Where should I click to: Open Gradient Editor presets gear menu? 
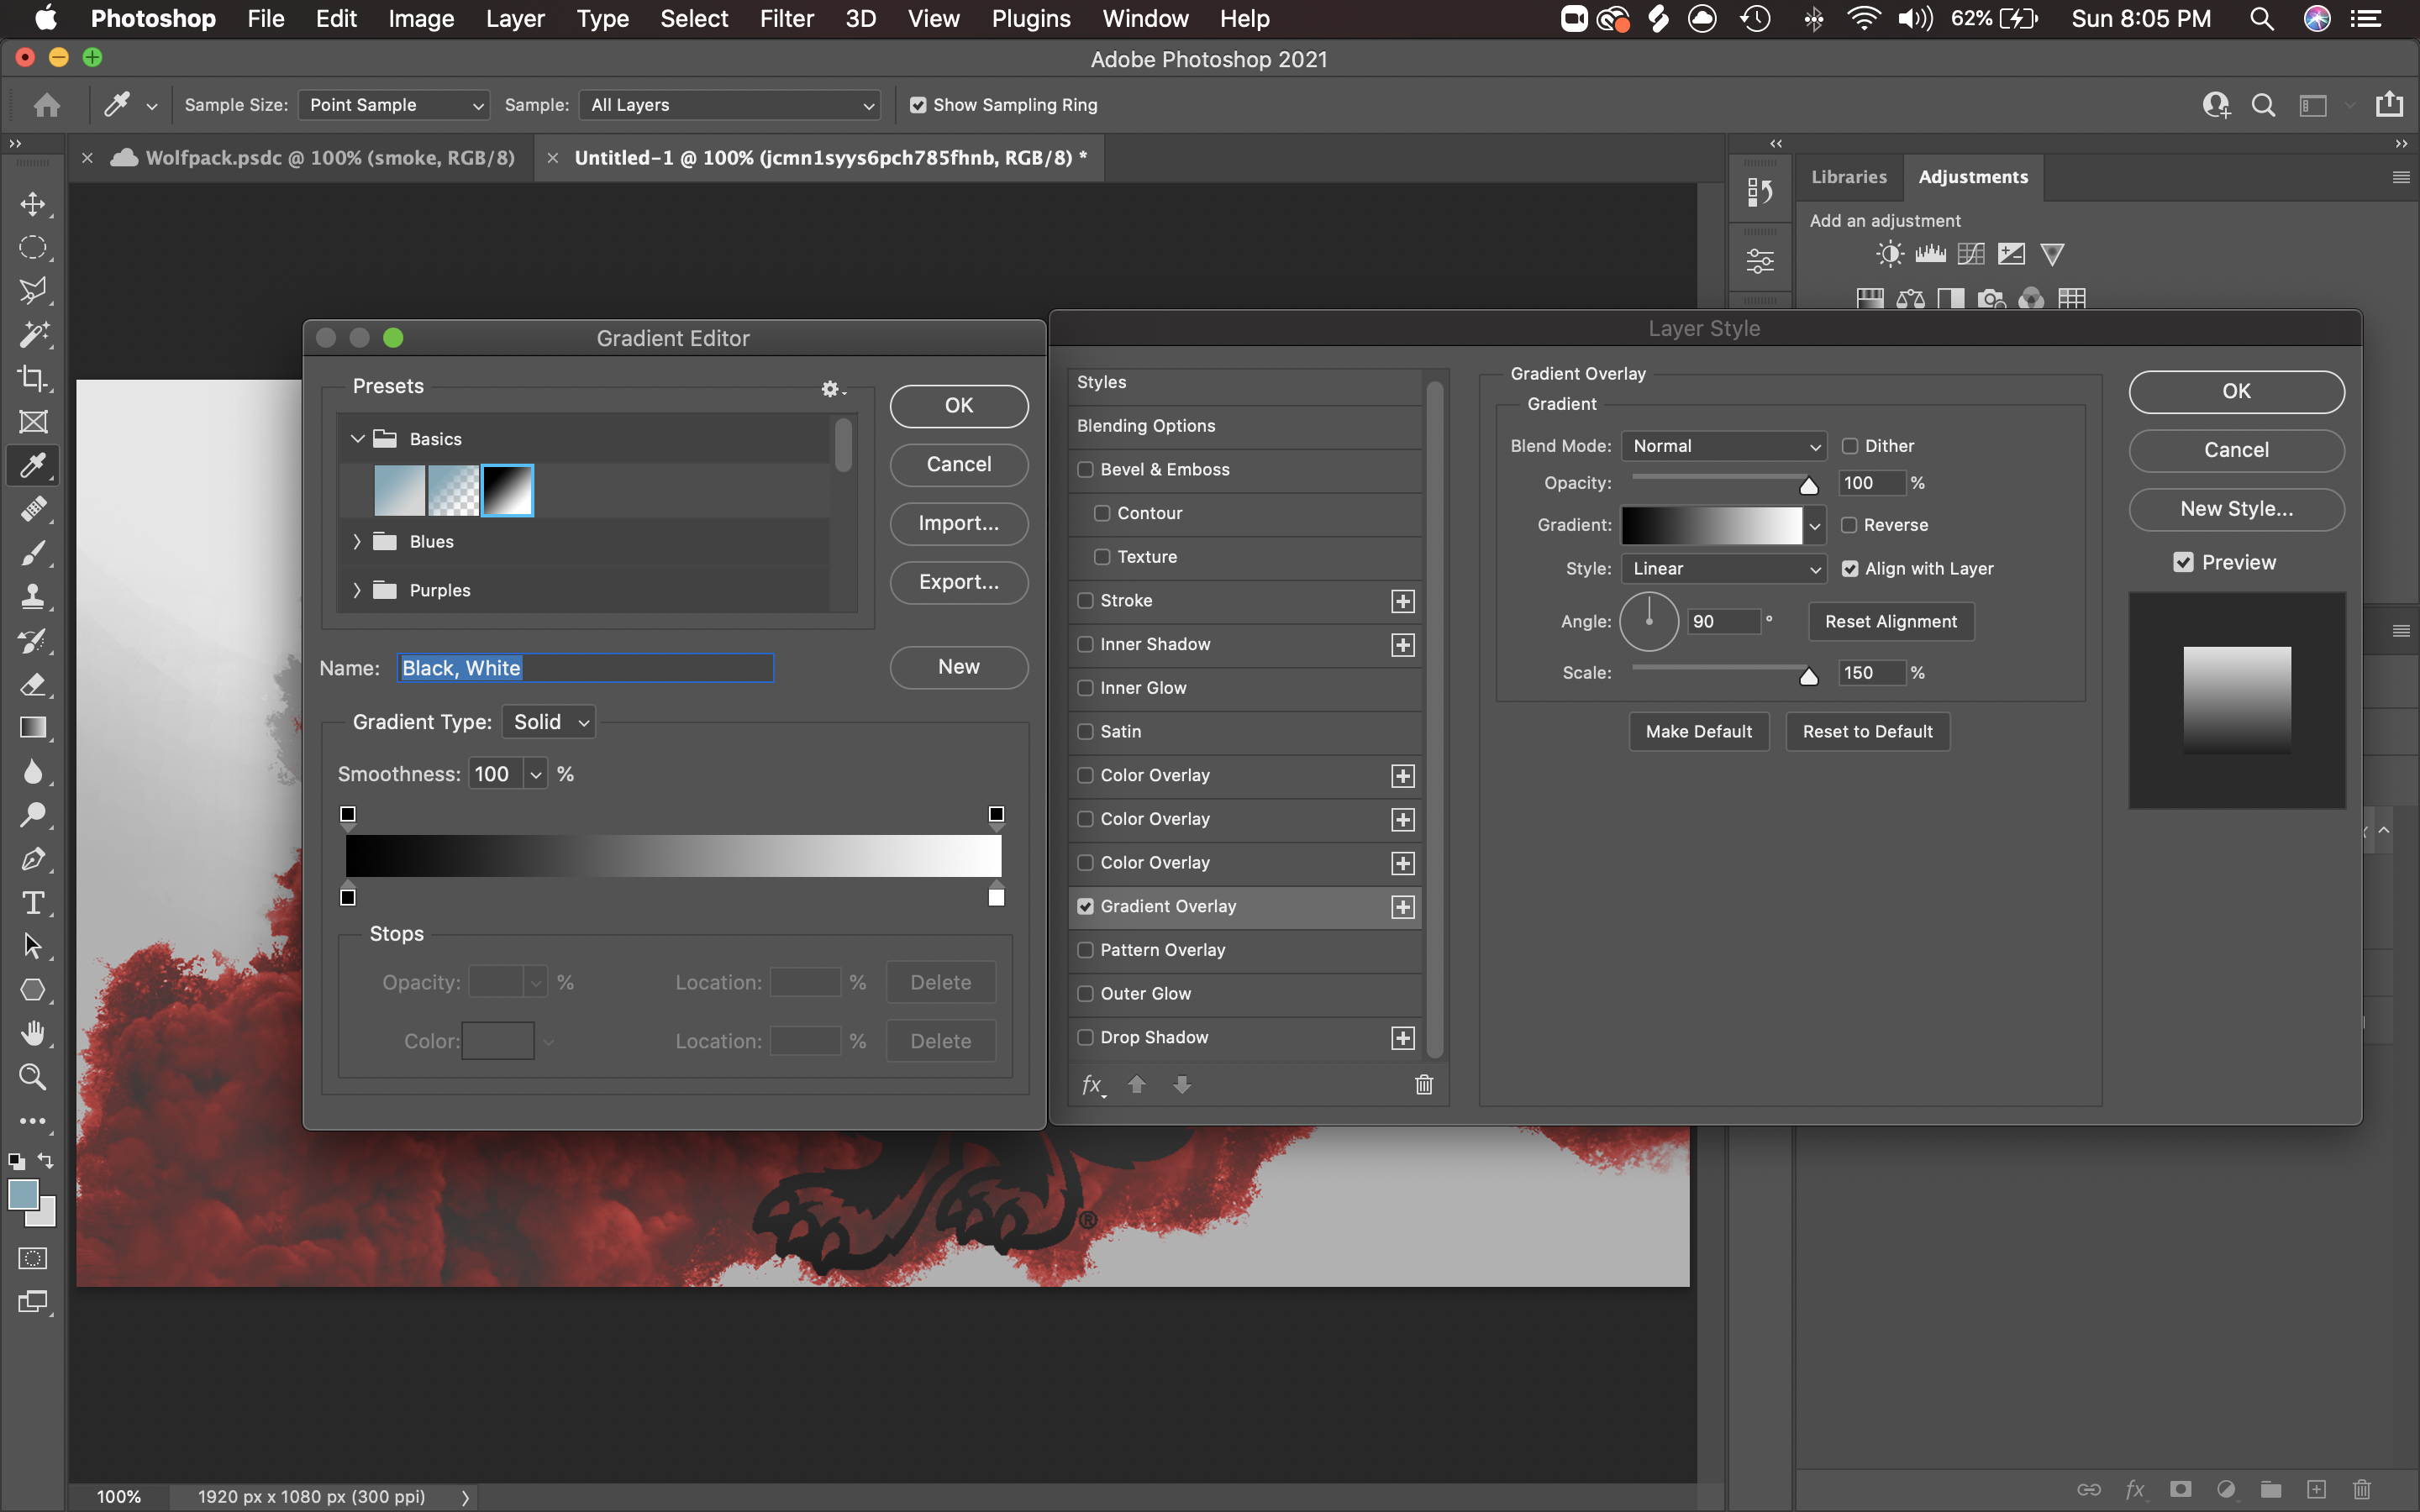pos(832,388)
